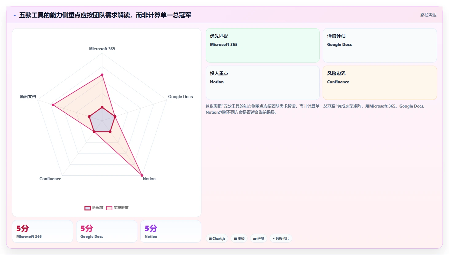Click the slide title 五款工具的能力侧重点
Screen dimensions: 449x255
105,15
